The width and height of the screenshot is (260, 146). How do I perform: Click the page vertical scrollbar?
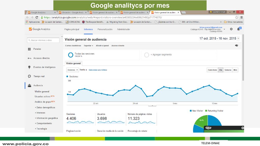point(243,58)
